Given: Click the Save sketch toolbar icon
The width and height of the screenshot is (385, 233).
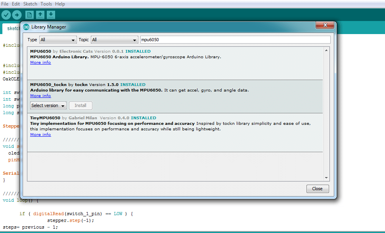Looking at the screenshot, I should pos(51,15).
